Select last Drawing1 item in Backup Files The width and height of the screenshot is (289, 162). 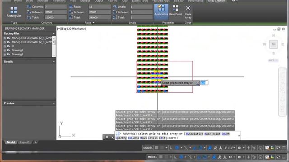coord(17,54)
